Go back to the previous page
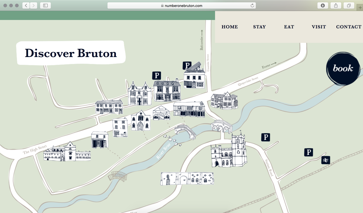 (26, 5)
